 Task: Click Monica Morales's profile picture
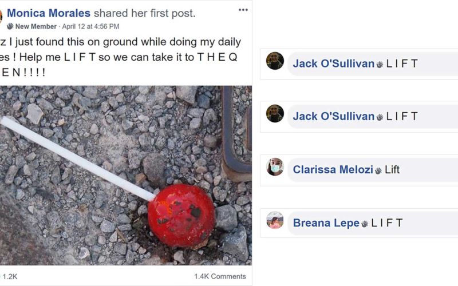tap(1, 16)
